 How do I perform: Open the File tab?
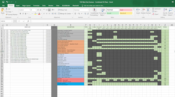(3, 6)
